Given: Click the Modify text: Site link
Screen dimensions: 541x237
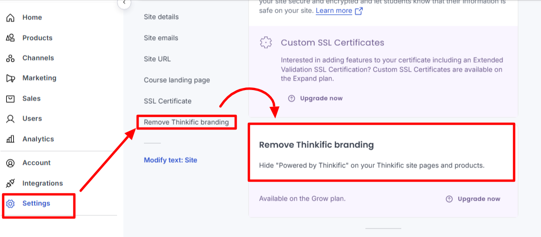Looking at the screenshot, I should (x=170, y=160).
